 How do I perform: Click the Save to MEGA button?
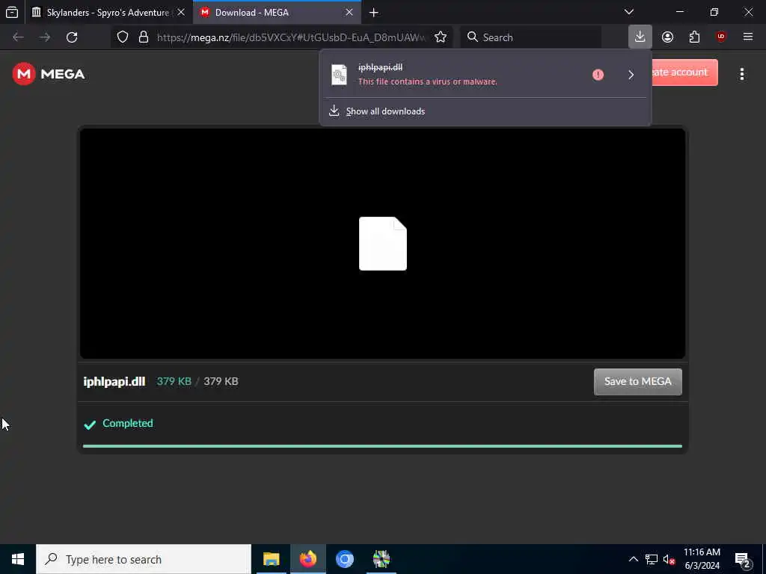[x=637, y=382]
